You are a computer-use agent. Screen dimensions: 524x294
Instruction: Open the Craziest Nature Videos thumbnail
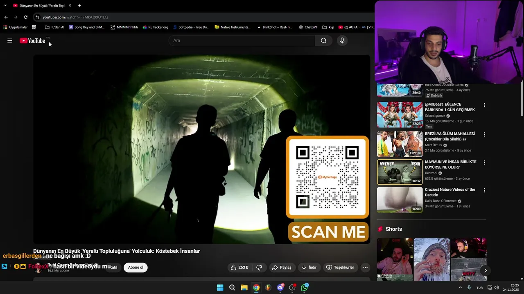(x=400, y=200)
